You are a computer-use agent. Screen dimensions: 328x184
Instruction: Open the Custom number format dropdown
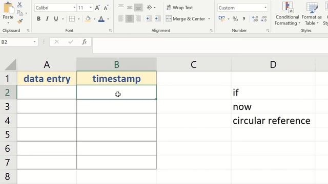click(x=265, y=8)
